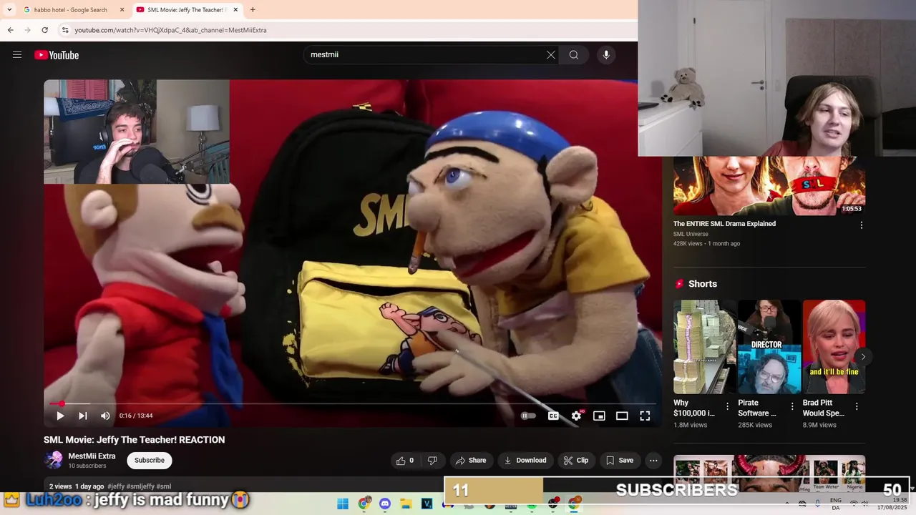Go forward in browser history
916x515 pixels.
click(x=27, y=30)
